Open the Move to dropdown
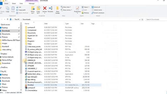The width and height of the screenshot is (167, 94). pos(33,10)
